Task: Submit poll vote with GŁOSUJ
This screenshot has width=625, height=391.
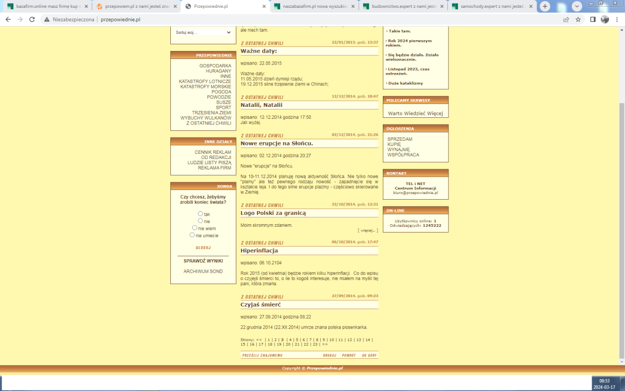Action: (203, 248)
